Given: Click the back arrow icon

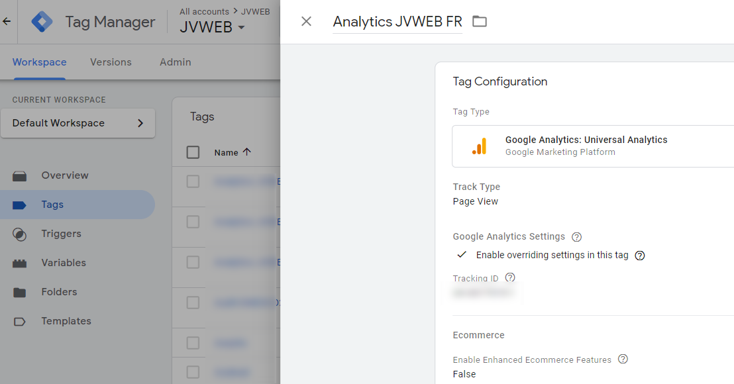Looking at the screenshot, I should 7,21.
